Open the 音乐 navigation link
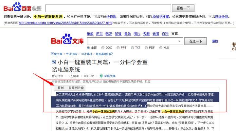 click(x=128, y=34)
